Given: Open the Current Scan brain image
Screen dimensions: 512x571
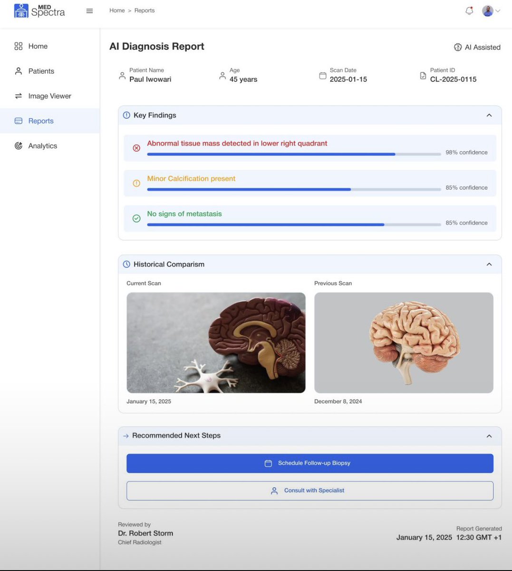Looking at the screenshot, I should click(x=216, y=342).
